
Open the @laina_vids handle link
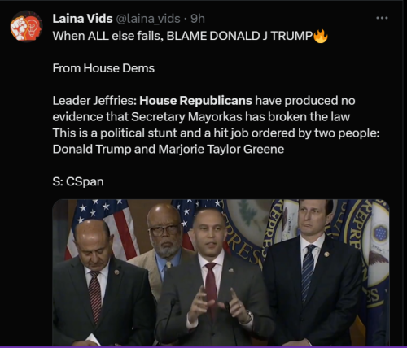[148, 19]
